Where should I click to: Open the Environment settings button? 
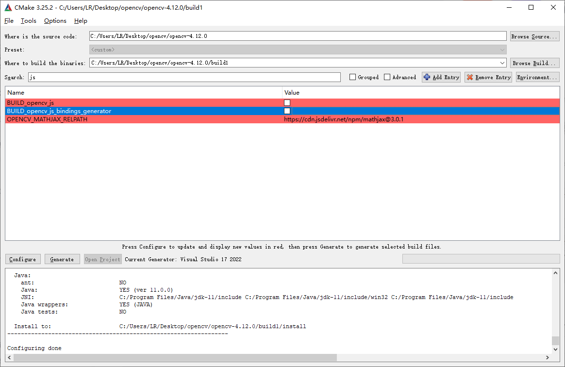coord(538,77)
